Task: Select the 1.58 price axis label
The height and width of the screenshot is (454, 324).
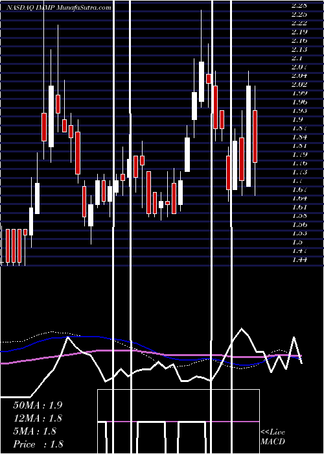Action: [x=299, y=216]
